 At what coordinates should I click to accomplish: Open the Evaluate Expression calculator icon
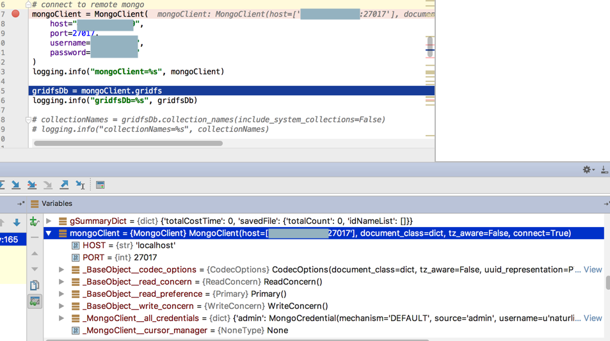pos(100,185)
